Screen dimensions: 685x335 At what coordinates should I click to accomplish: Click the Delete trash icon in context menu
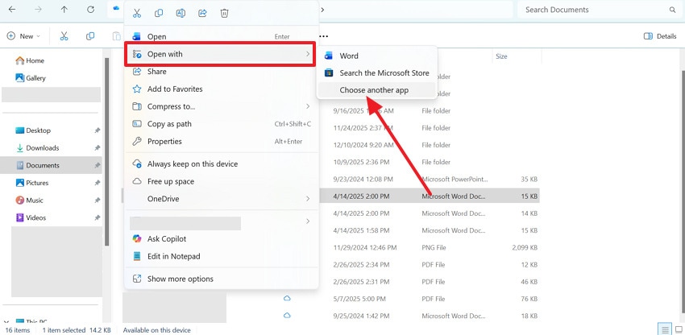tap(224, 13)
